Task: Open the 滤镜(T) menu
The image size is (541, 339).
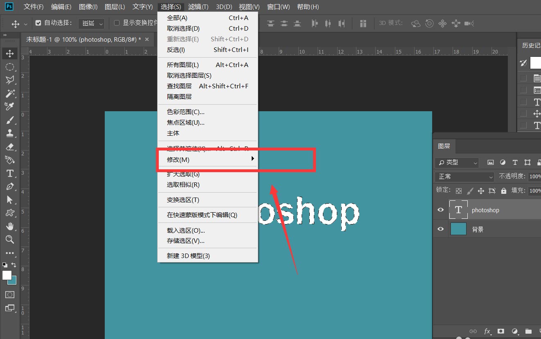Action: click(198, 7)
